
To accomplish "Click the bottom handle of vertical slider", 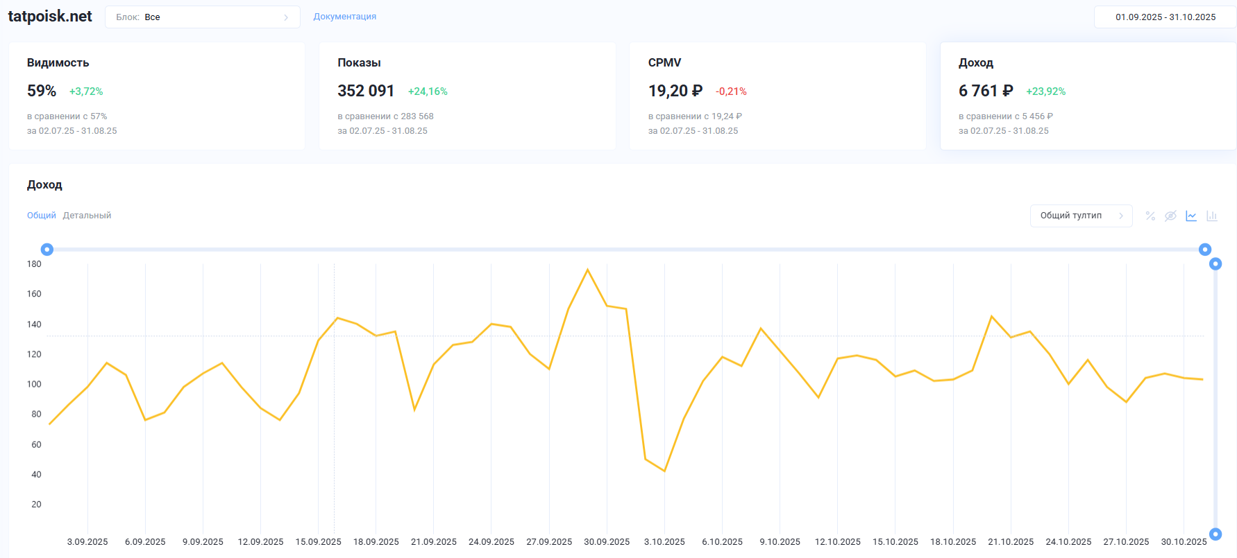I will pyautogui.click(x=1215, y=534).
